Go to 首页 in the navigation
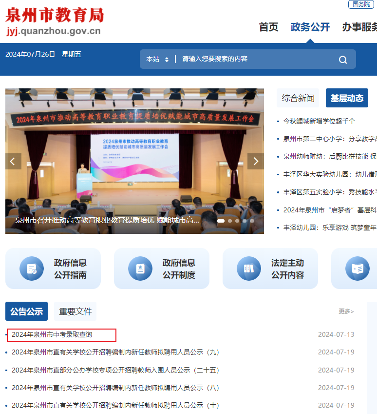 [x=268, y=27]
